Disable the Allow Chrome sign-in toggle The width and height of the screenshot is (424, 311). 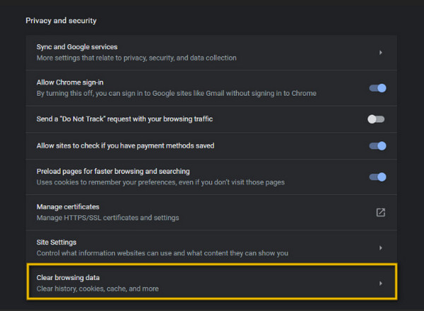click(x=377, y=88)
